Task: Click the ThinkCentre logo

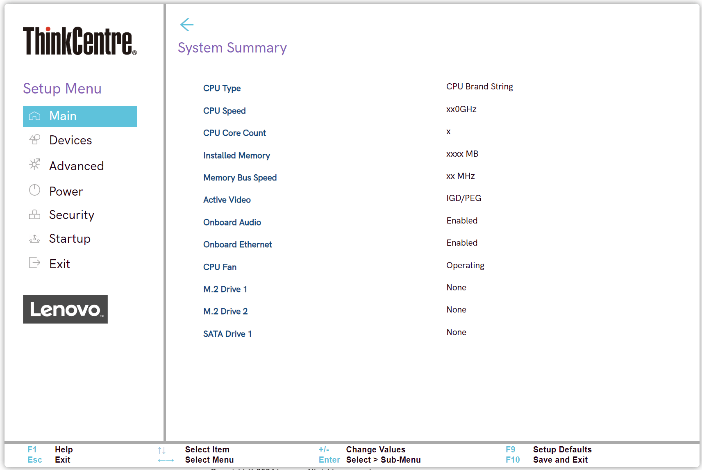Action: [80, 41]
